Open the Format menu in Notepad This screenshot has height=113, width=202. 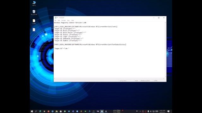tap(63, 20)
